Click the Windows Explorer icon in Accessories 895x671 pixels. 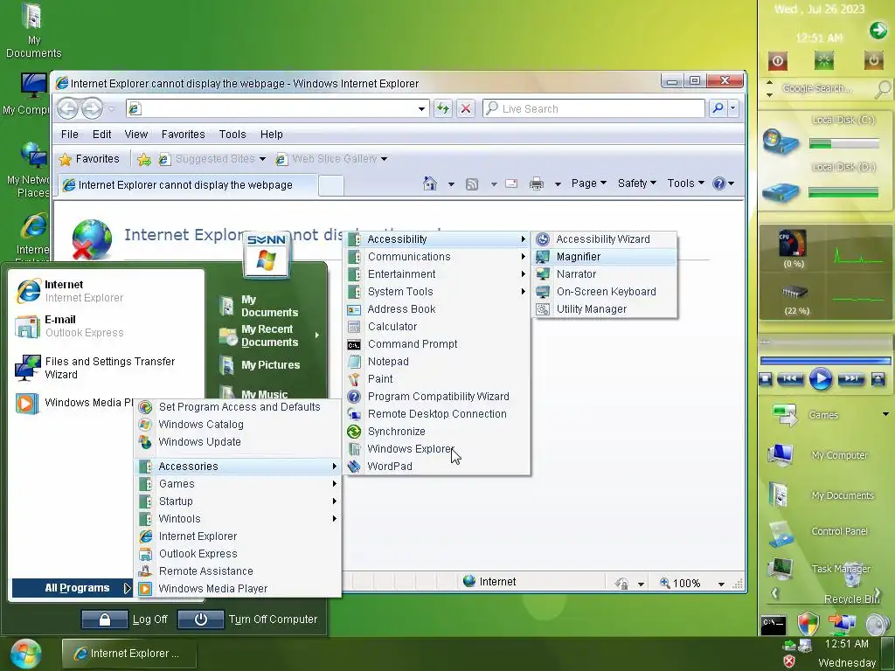tap(354, 449)
